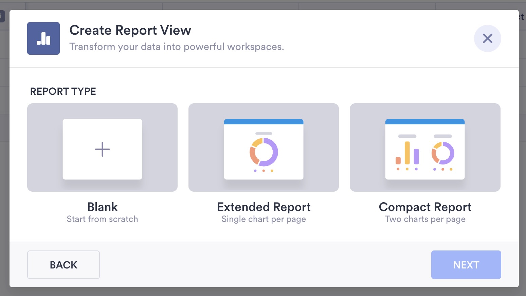Go back with the BACK button

pyautogui.click(x=64, y=265)
